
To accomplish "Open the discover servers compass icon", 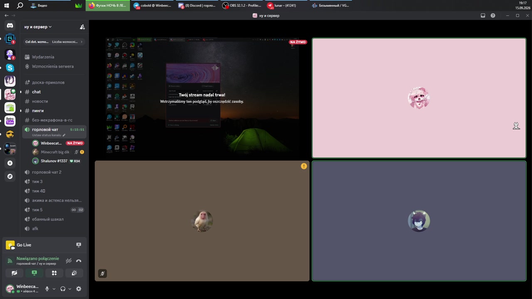I will (x=10, y=176).
